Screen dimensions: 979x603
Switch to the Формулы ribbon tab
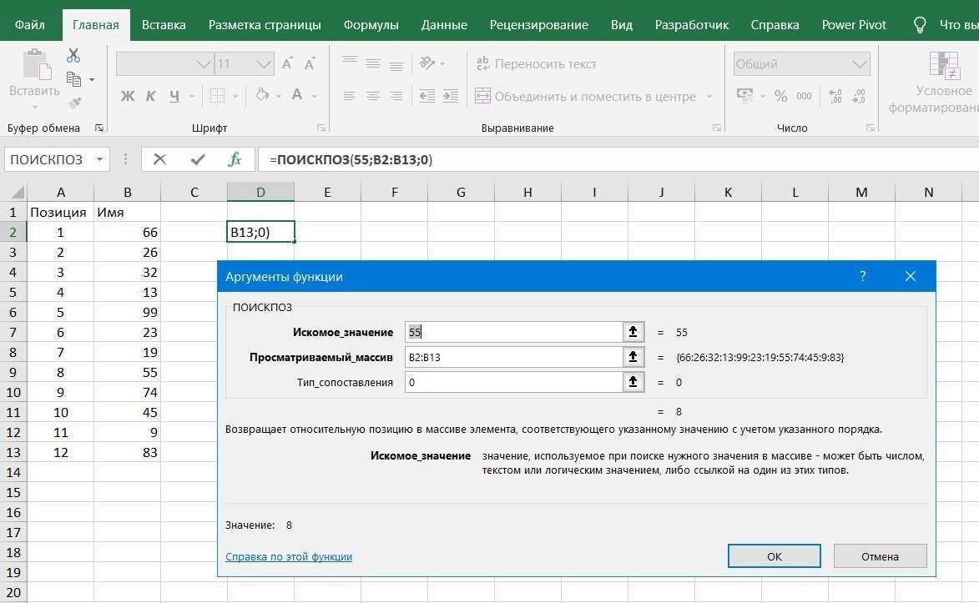click(x=371, y=24)
